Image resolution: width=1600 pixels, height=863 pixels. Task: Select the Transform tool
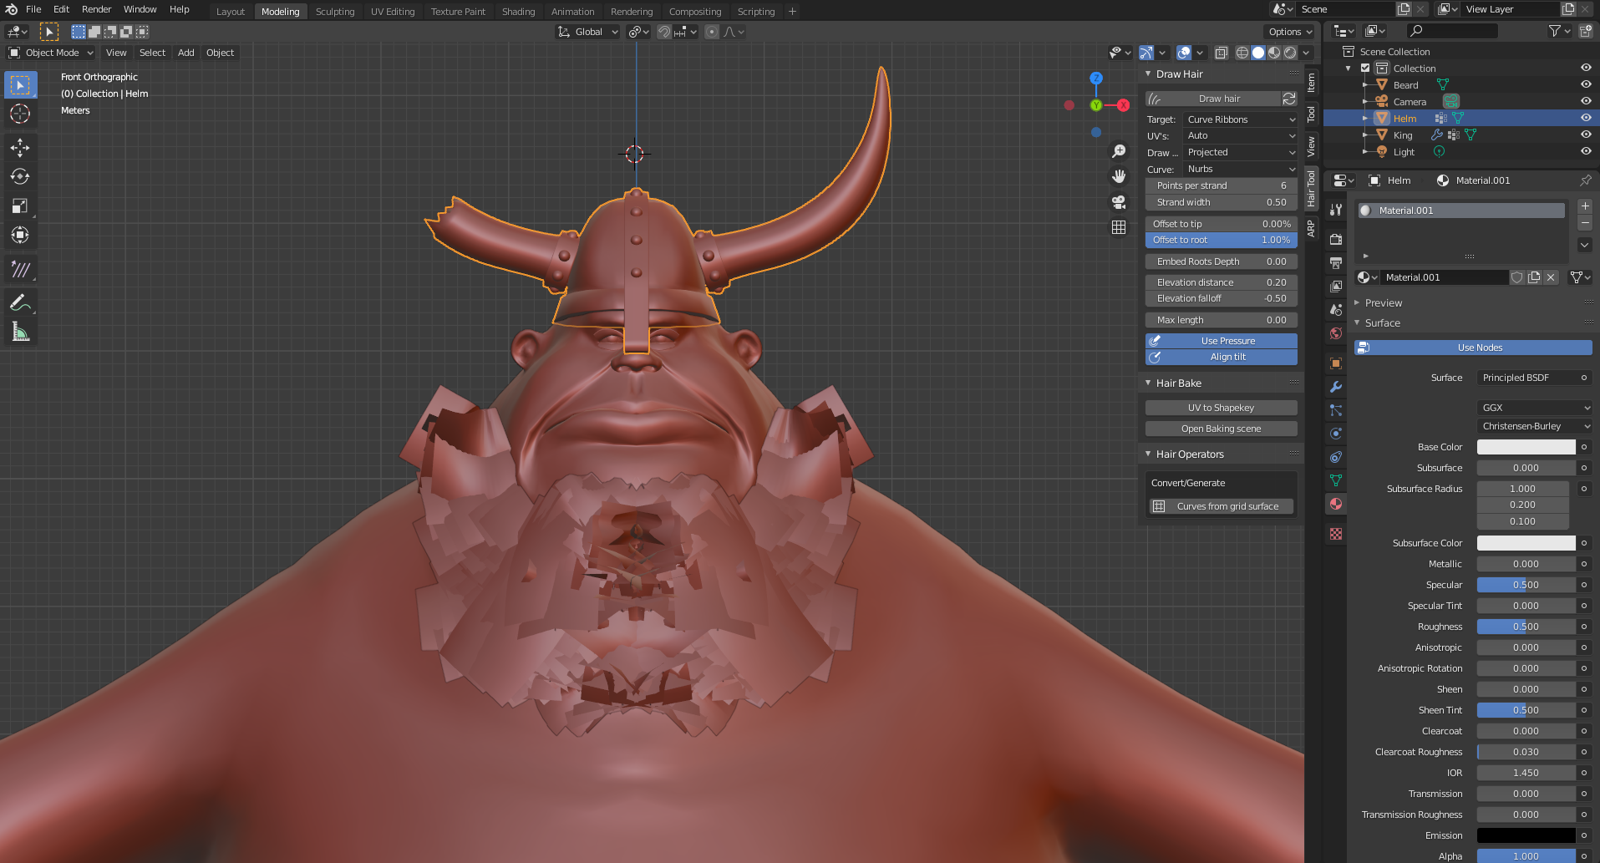pos(20,236)
